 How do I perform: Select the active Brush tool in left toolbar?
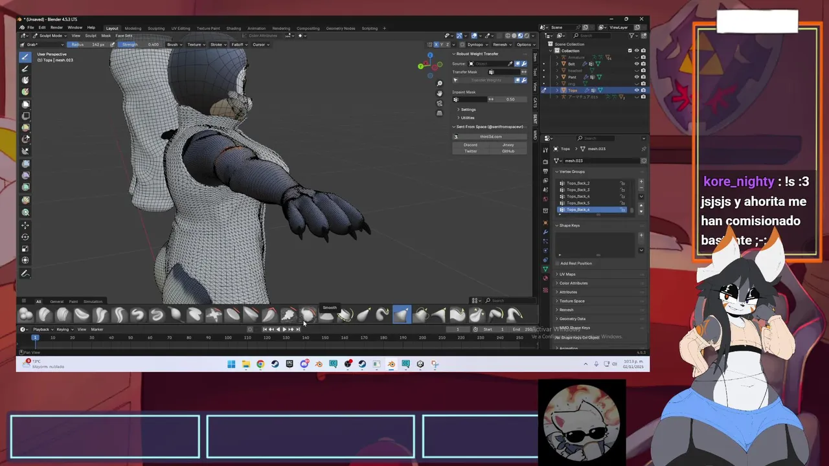tap(25, 56)
